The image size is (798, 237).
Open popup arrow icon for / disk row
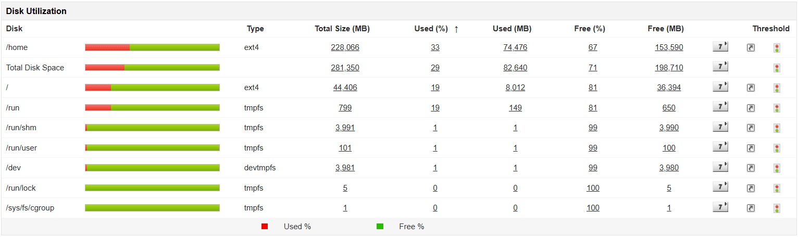click(x=751, y=88)
